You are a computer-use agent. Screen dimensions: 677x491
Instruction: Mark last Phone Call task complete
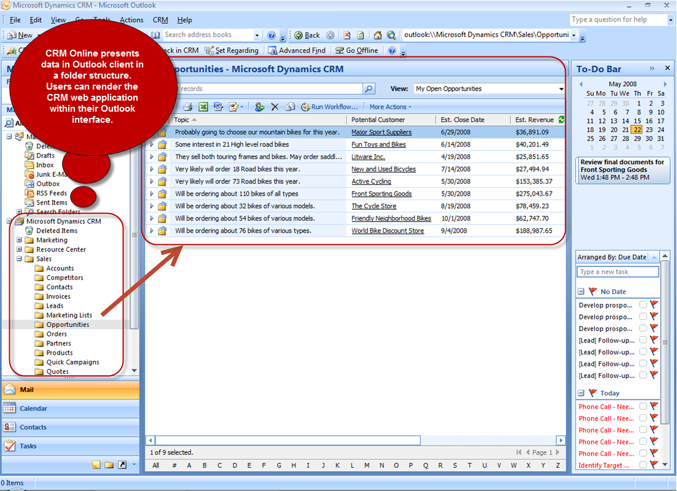[643, 454]
